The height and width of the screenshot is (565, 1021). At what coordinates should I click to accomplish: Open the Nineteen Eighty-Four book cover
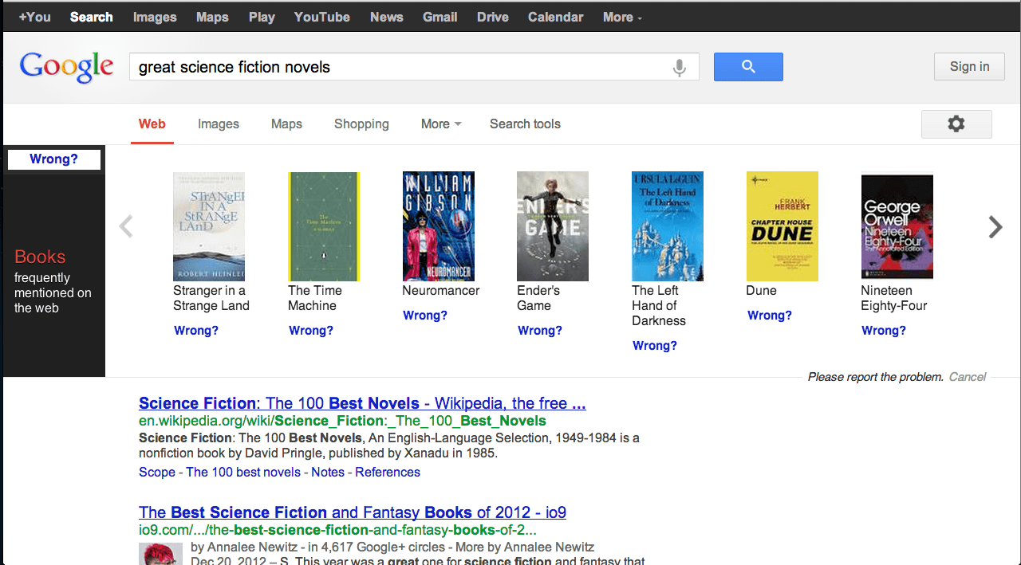coord(897,227)
